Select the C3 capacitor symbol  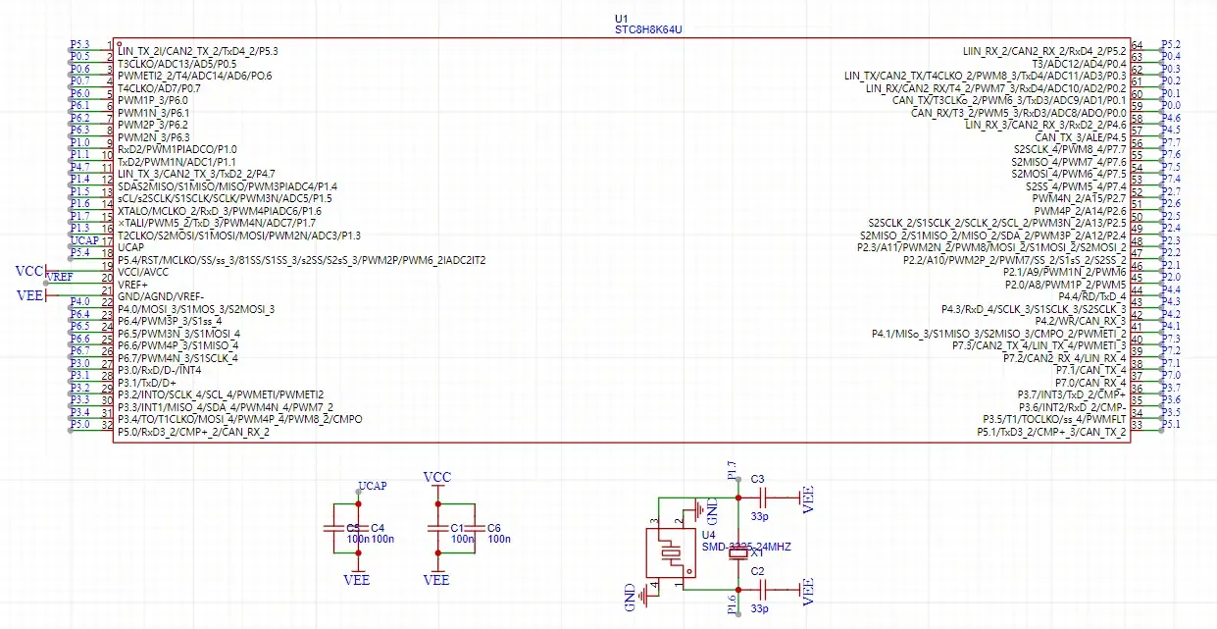(765, 498)
